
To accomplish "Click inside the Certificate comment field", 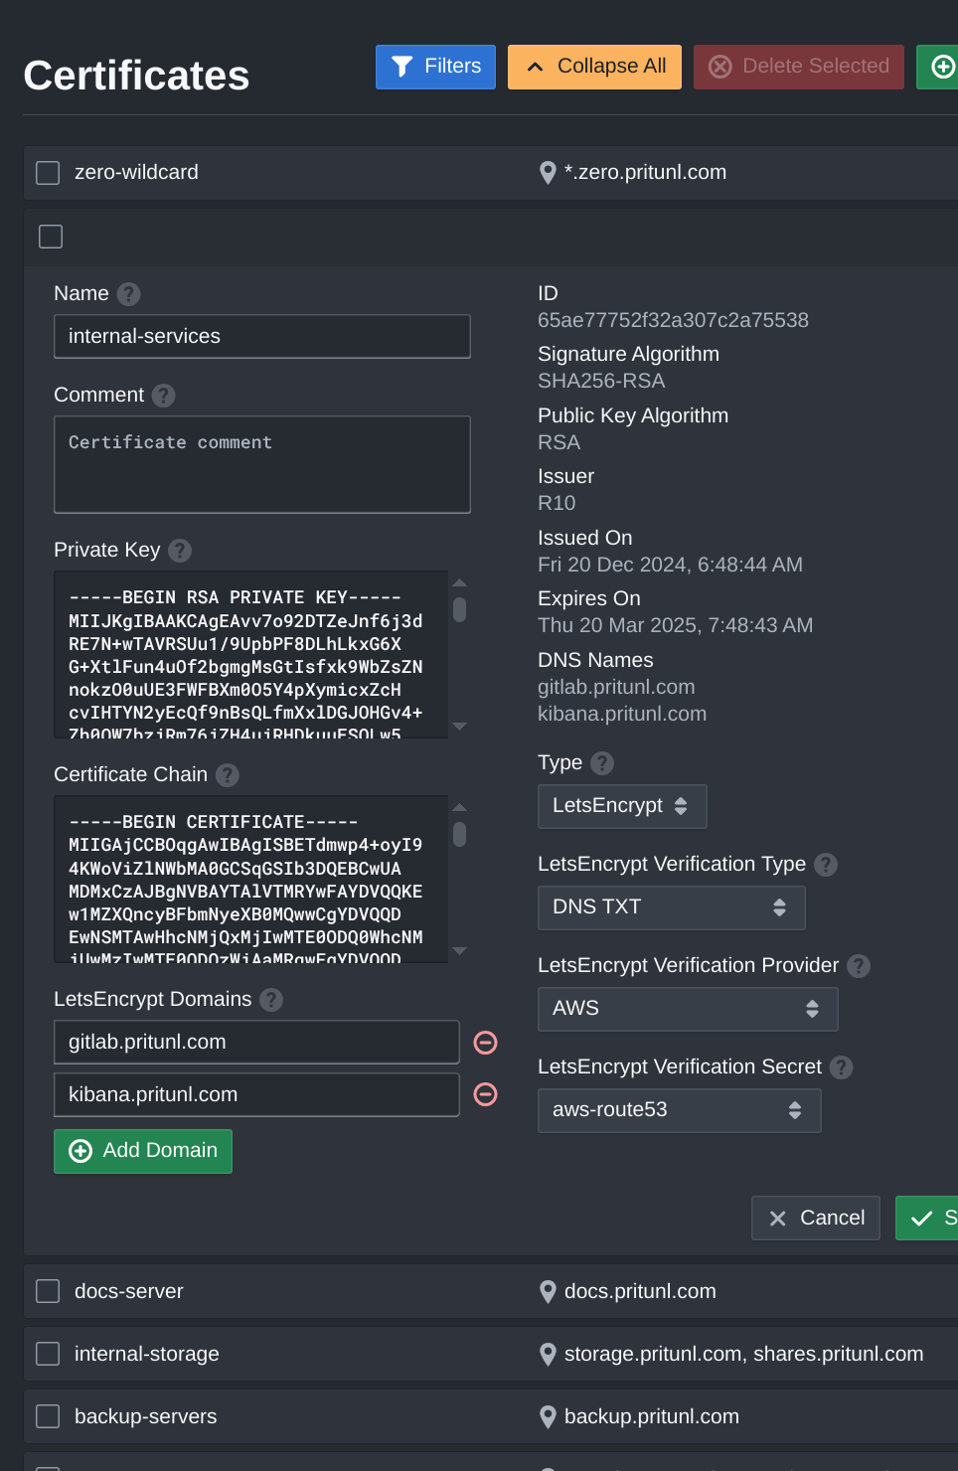I will click(261, 464).
